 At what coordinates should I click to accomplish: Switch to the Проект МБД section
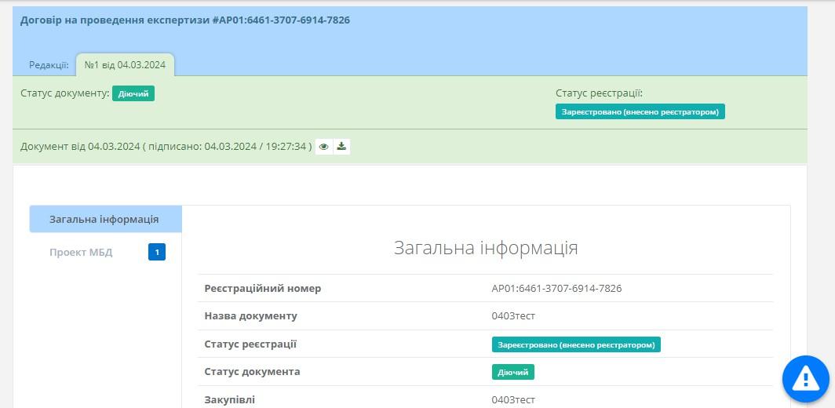pos(81,252)
